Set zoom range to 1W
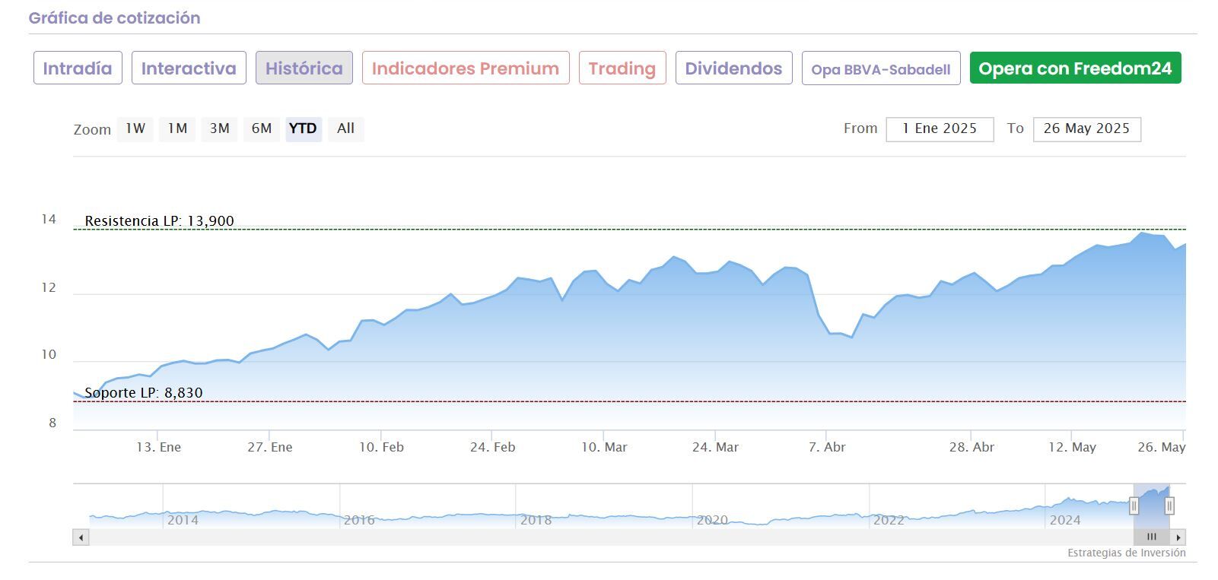Viewport: 1218px width, 580px height. [x=135, y=128]
